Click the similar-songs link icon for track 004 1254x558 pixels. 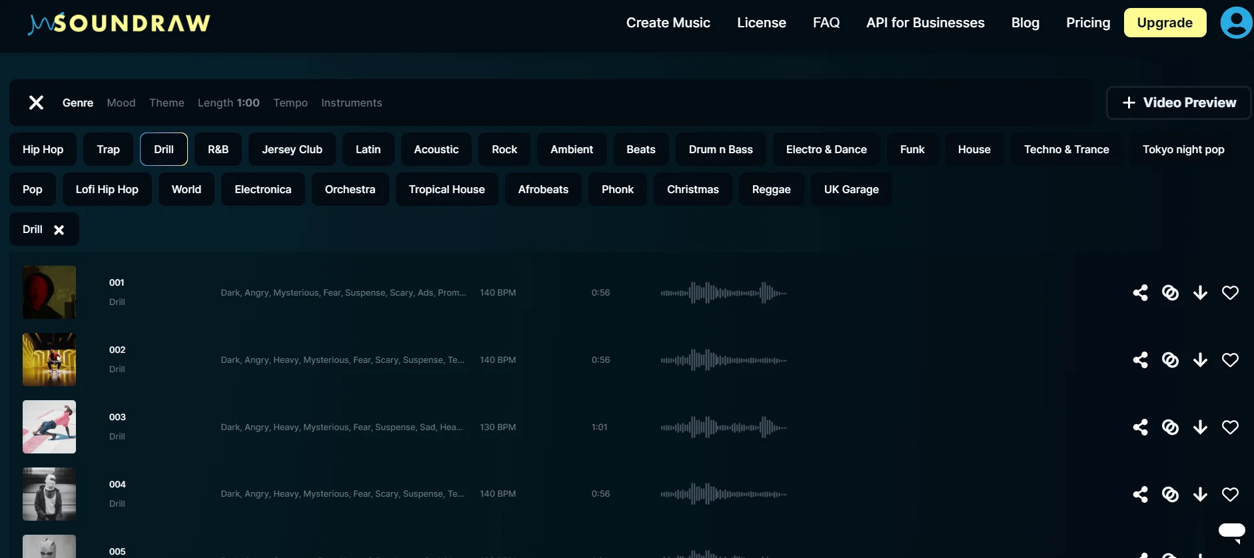point(1170,494)
